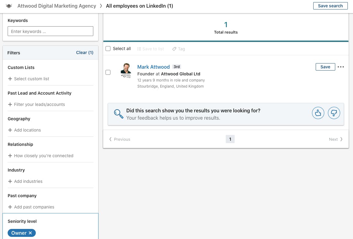353x239 pixels.
Task: Click plus icon beside Add locations
Action: (10, 130)
